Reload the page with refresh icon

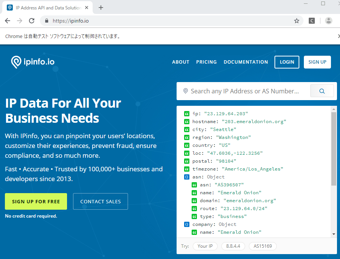coord(32,21)
